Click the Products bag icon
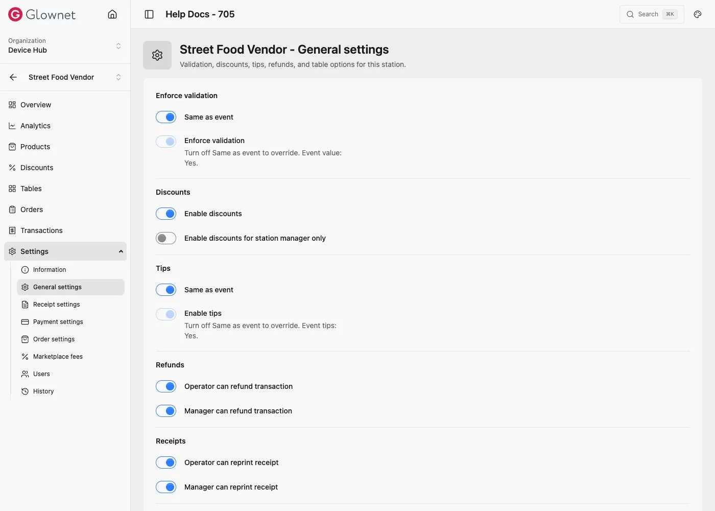Screen dimensions: 715x511 tap(12, 147)
